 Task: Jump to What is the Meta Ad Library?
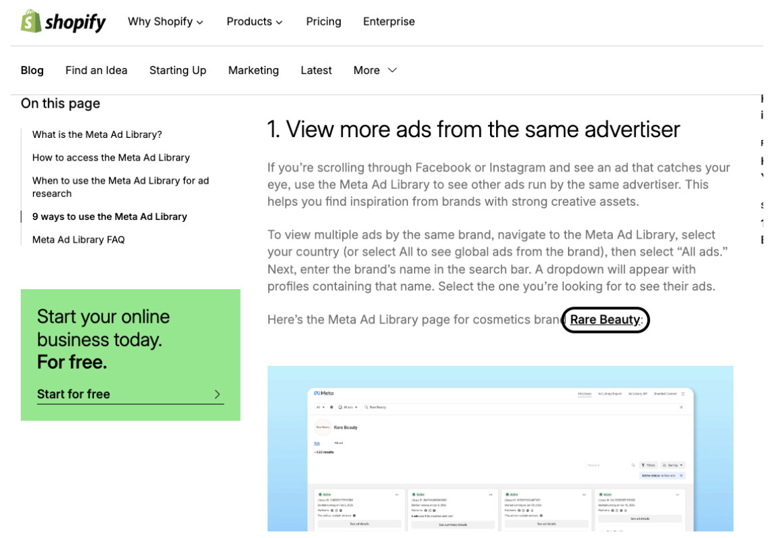tap(97, 134)
